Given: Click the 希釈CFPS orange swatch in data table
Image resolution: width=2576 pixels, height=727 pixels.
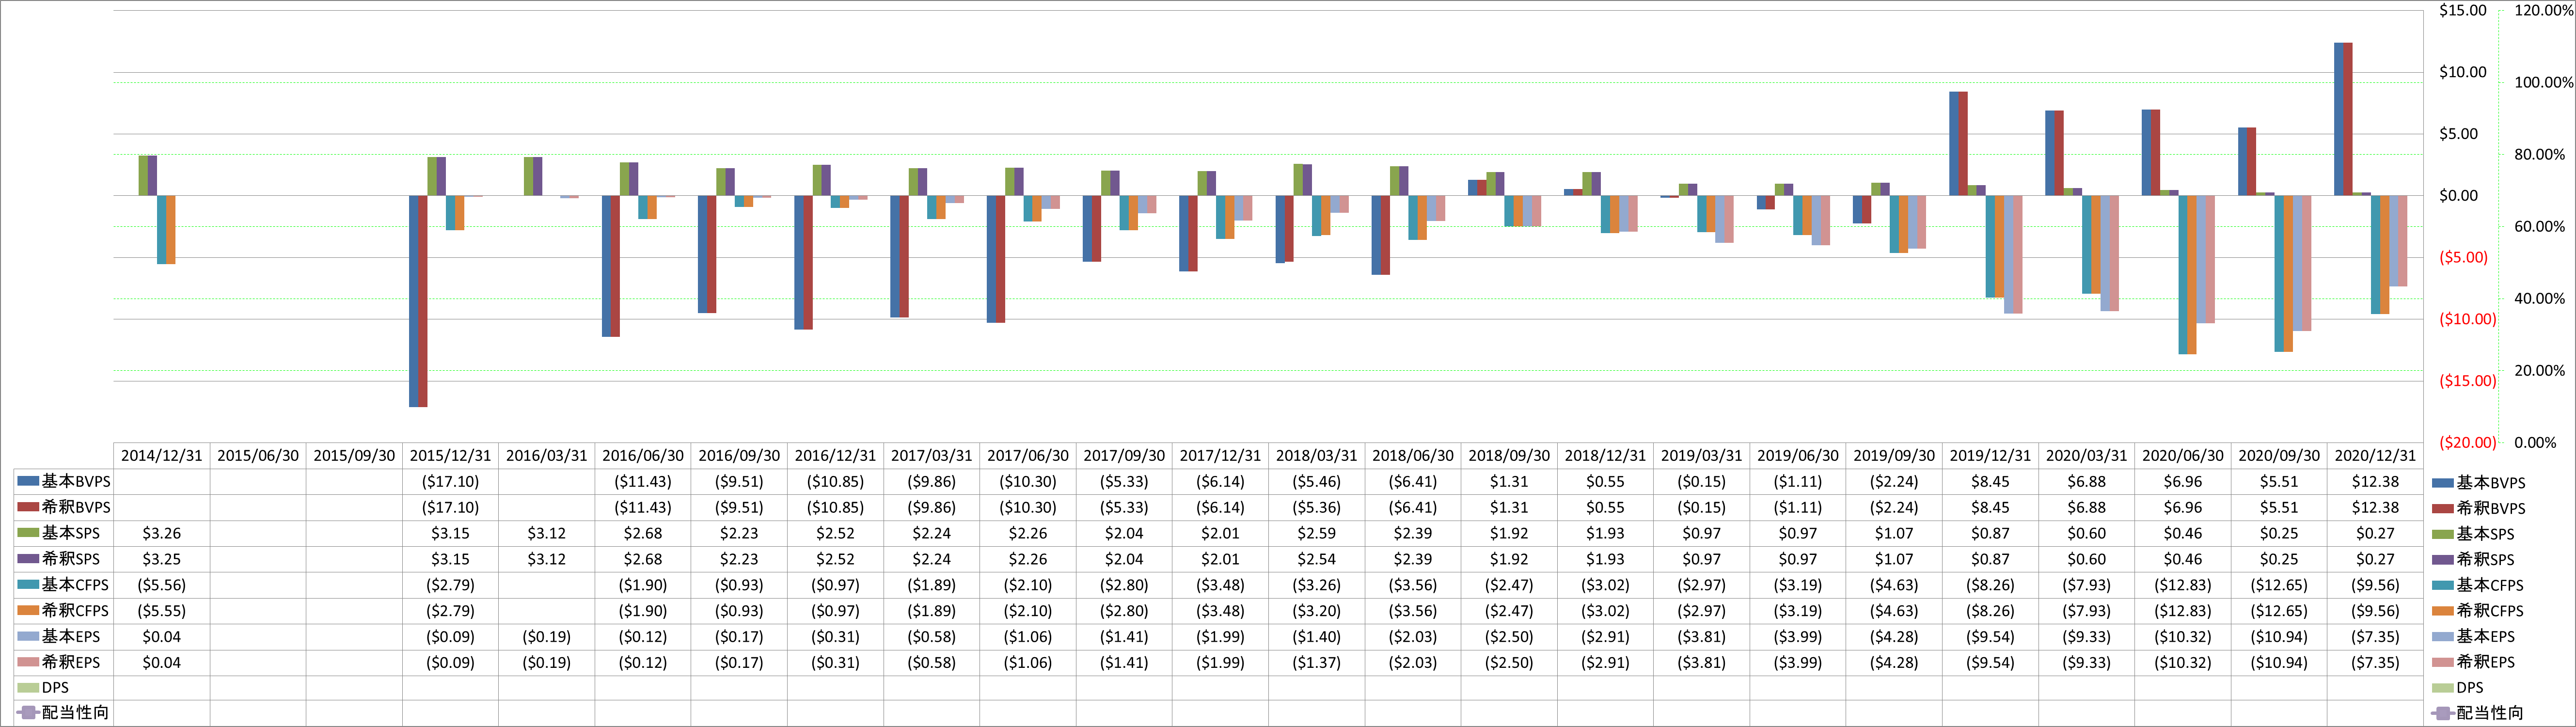Looking at the screenshot, I should [x=28, y=610].
